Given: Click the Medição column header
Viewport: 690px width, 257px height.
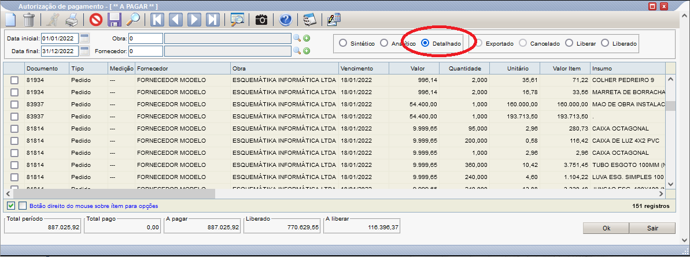Looking at the screenshot, I should (121, 69).
